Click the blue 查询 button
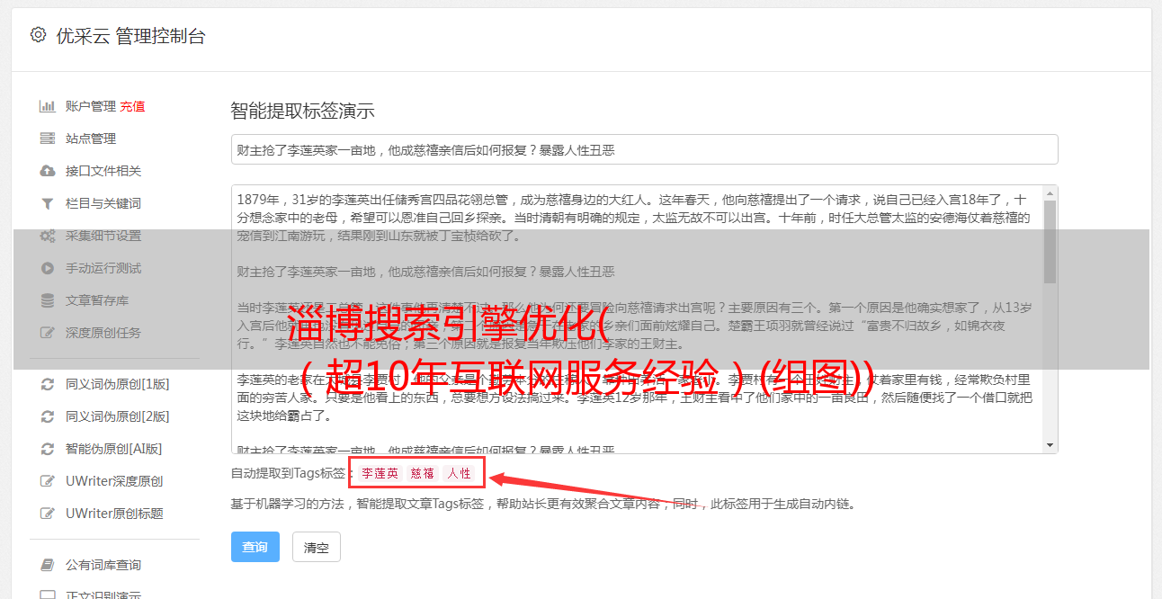This screenshot has height=599, width=1162. click(x=255, y=547)
